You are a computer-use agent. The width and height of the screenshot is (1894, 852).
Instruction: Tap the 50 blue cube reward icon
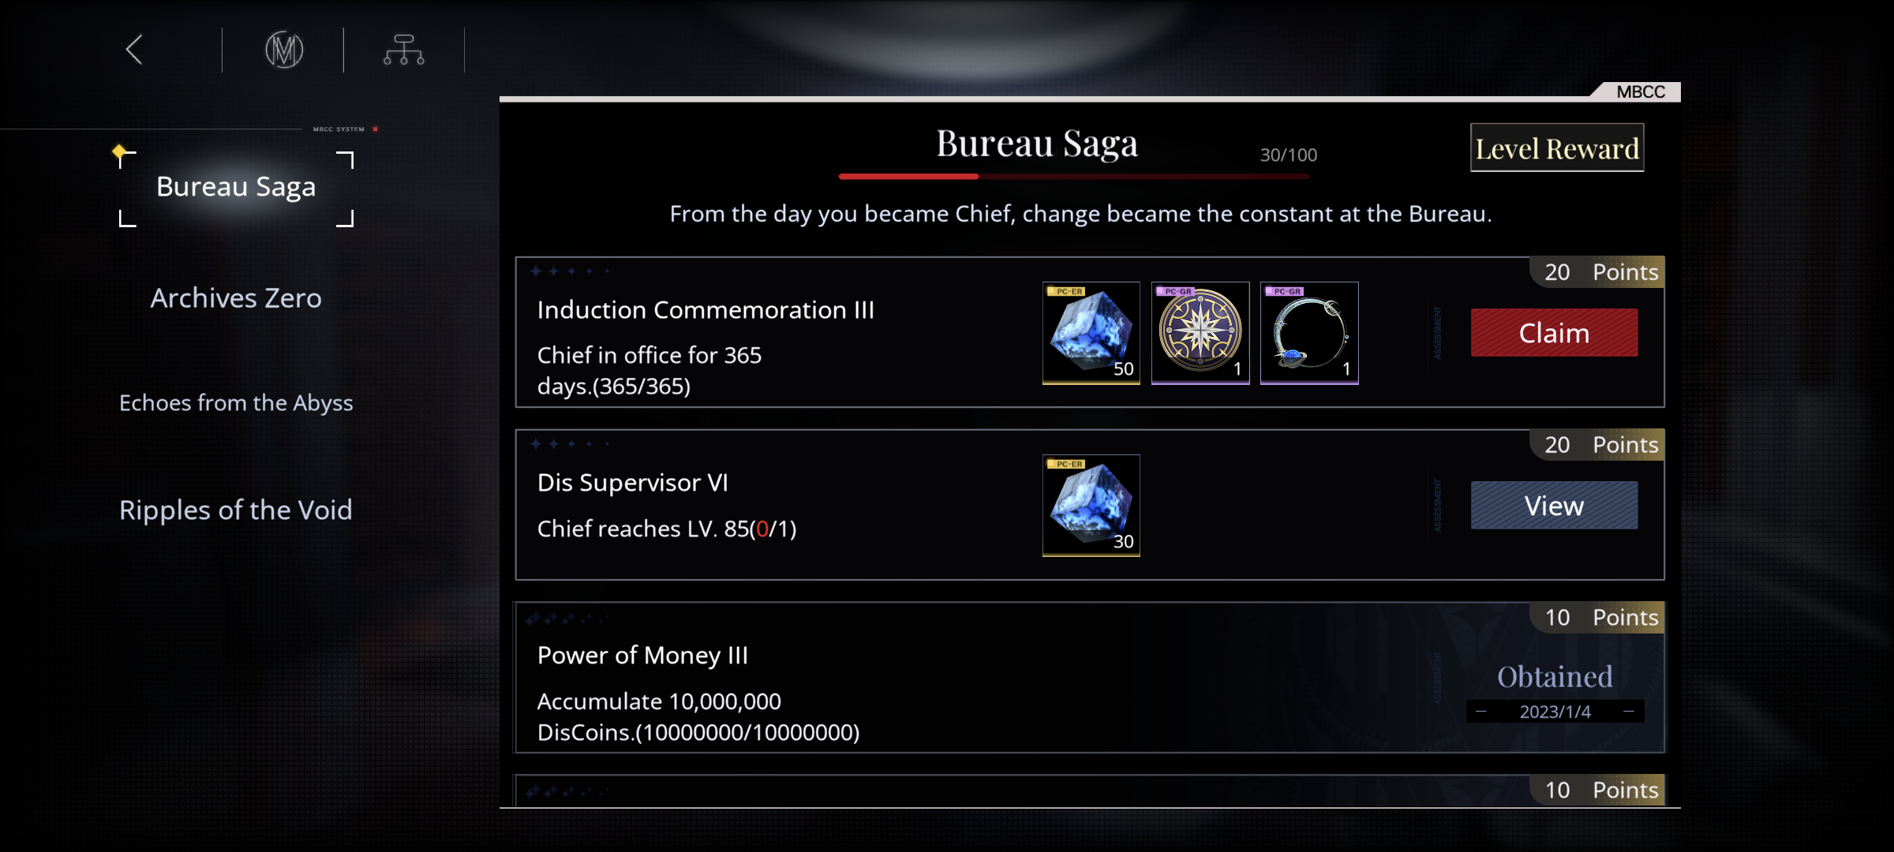(1091, 332)
